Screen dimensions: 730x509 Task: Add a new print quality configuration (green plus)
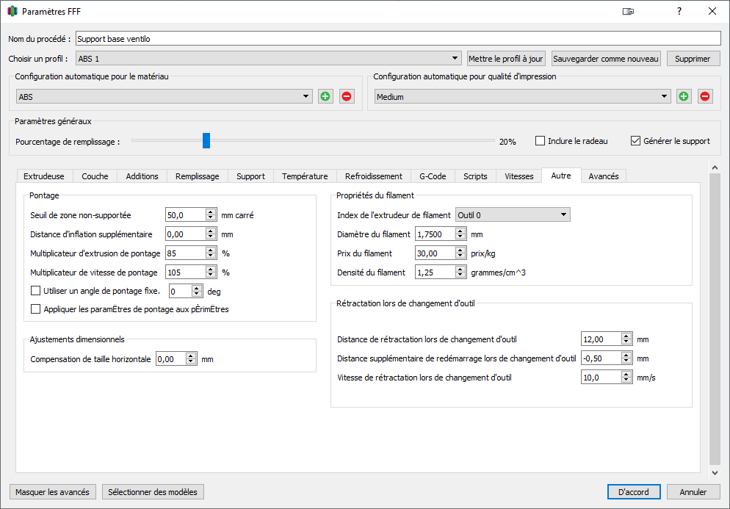pos(684,96)
